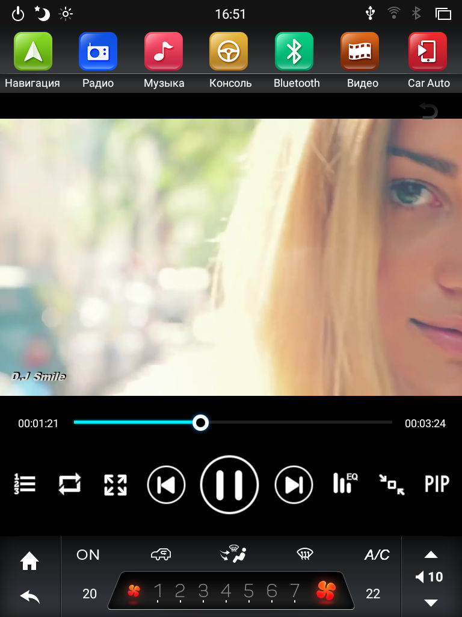Tap the volume level 10 indicator
Screen dimensions: 462x617
[429, 577]
